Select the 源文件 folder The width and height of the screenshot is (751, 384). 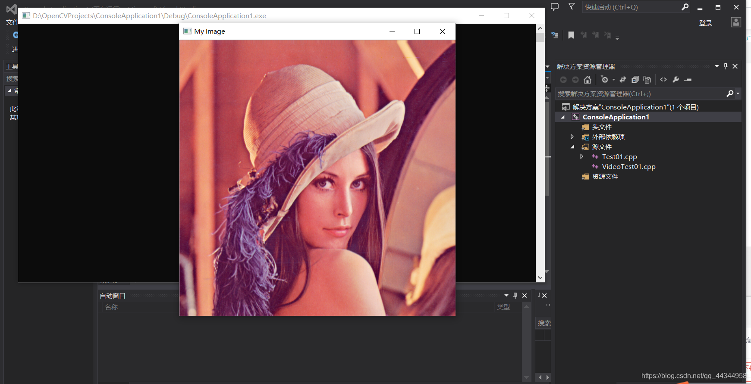602,147
